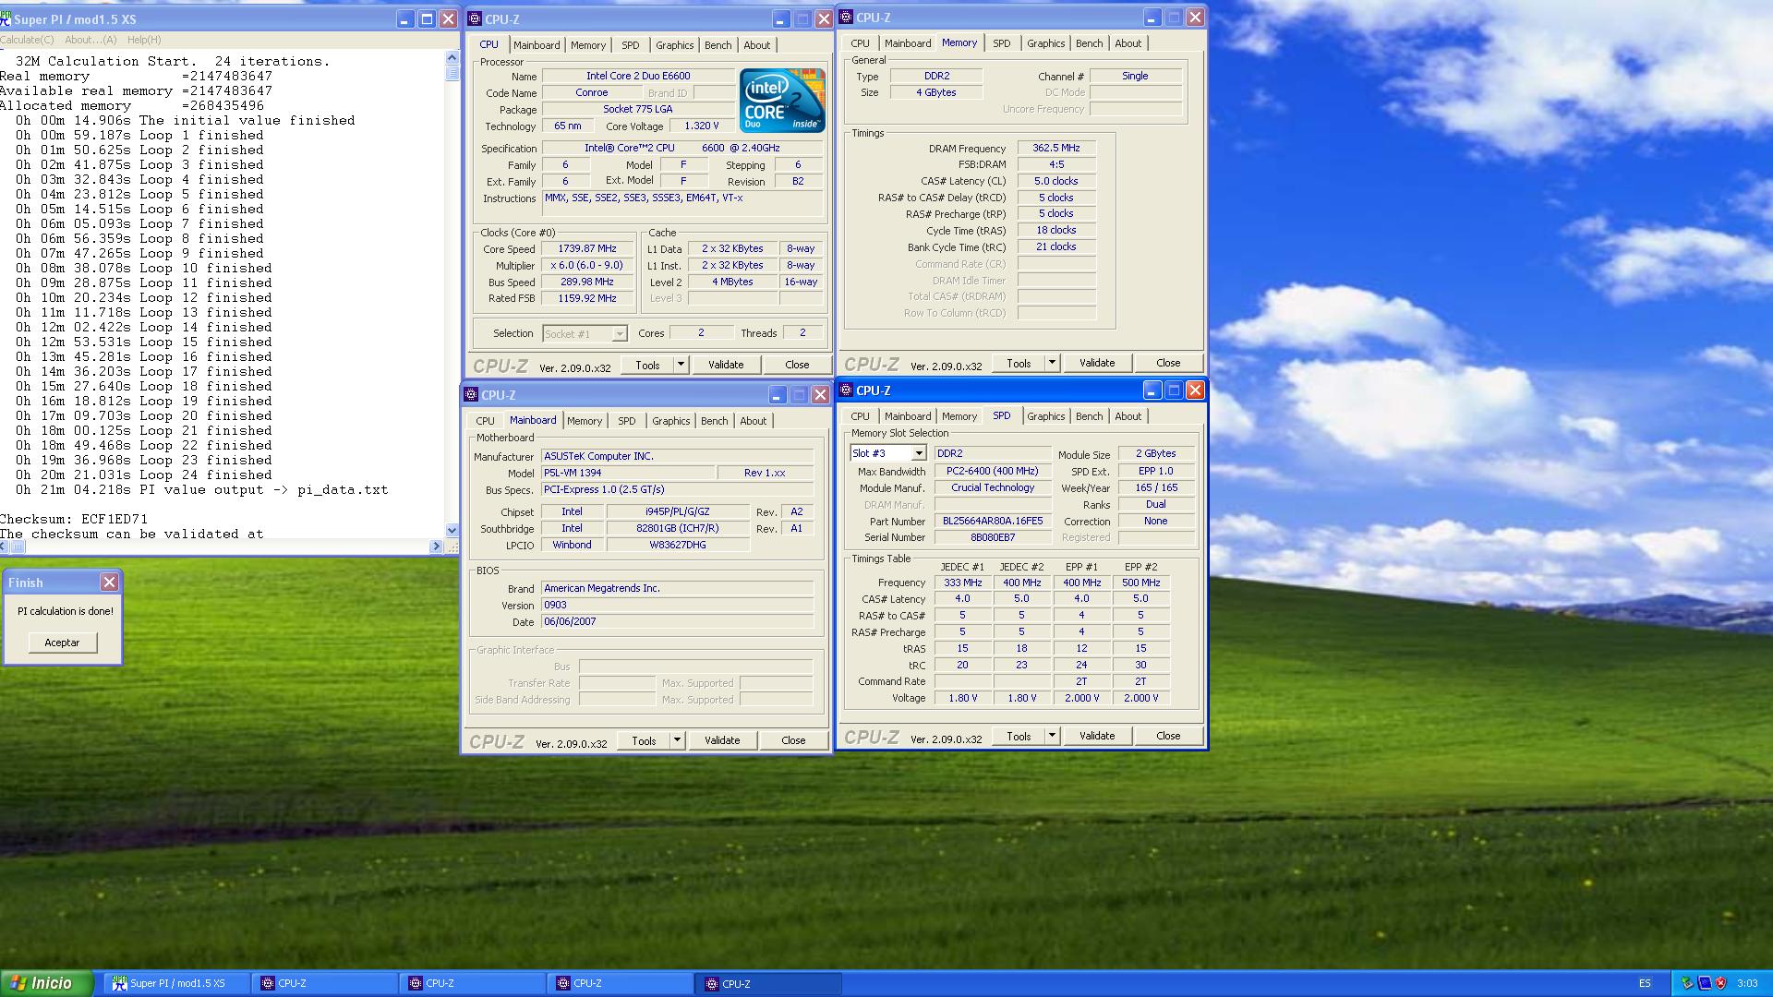Image resolution: width=1773 pixels, height=997 pixels.
Task: Expand Tools arrow in SPD-tab window
Action: 1052,736
